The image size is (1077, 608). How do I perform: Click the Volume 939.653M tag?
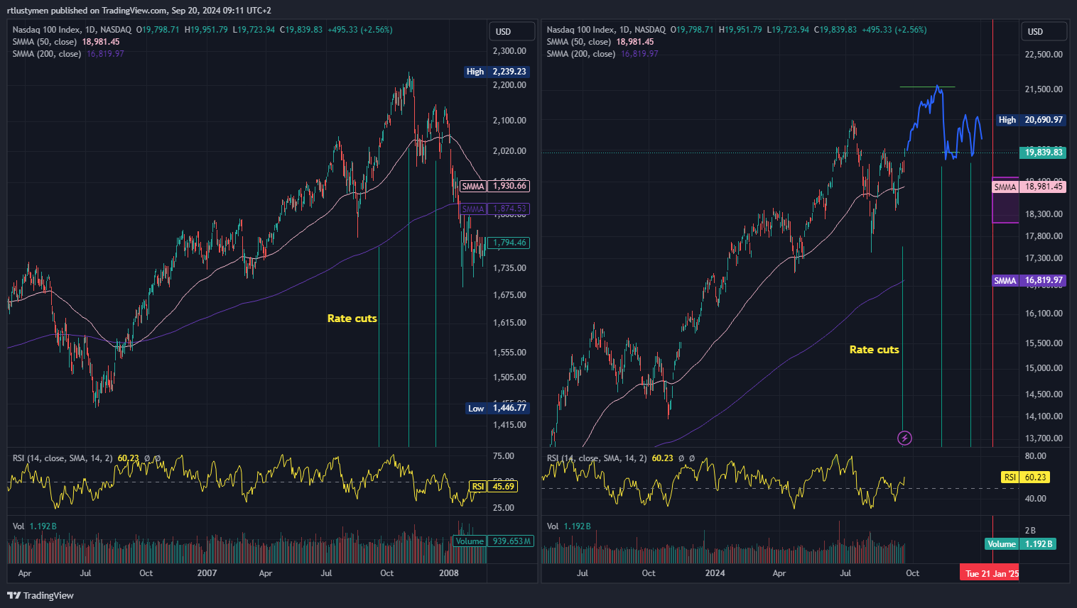tap(493, 541)
